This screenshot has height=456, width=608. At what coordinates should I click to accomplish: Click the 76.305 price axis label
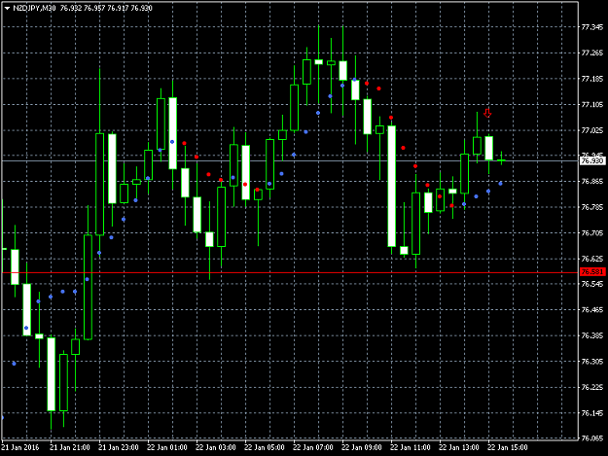coord(592,362)
